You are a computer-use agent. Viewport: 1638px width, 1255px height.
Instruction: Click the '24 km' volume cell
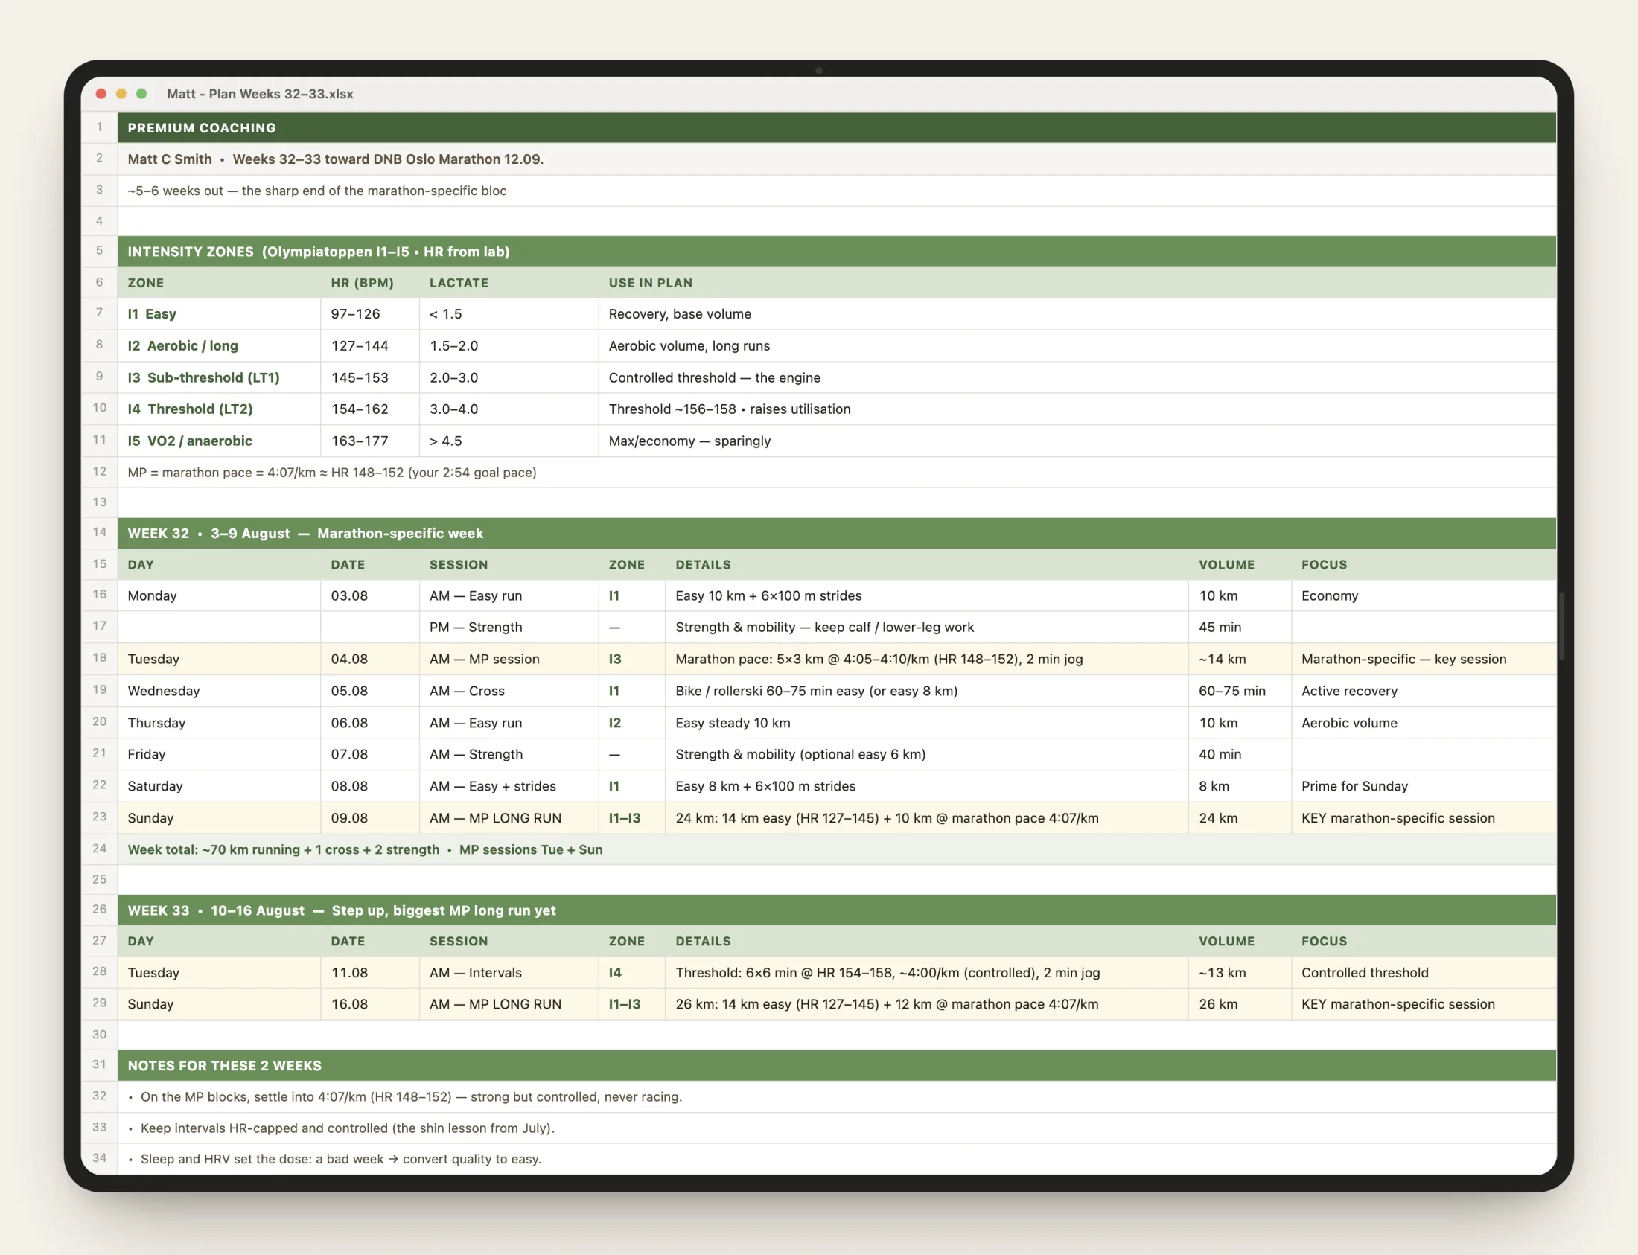coord(1240,818)
